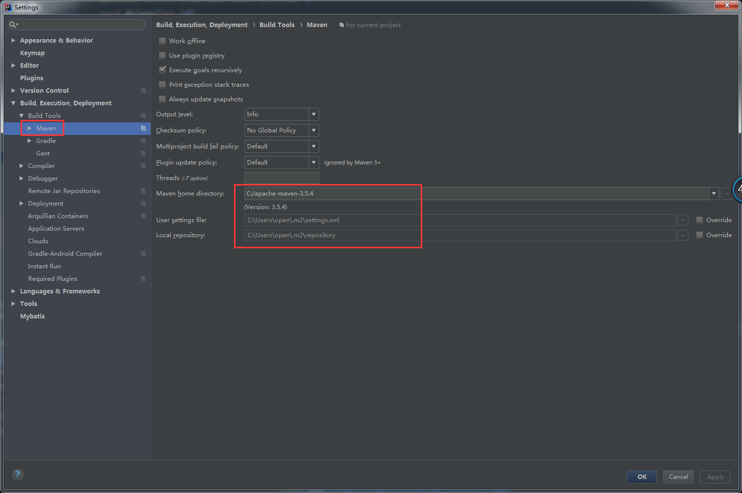Collapse Build, Execution, Deployment node
Image resolution: width=742 pixels, height=493 pixels.
point(14,103)
